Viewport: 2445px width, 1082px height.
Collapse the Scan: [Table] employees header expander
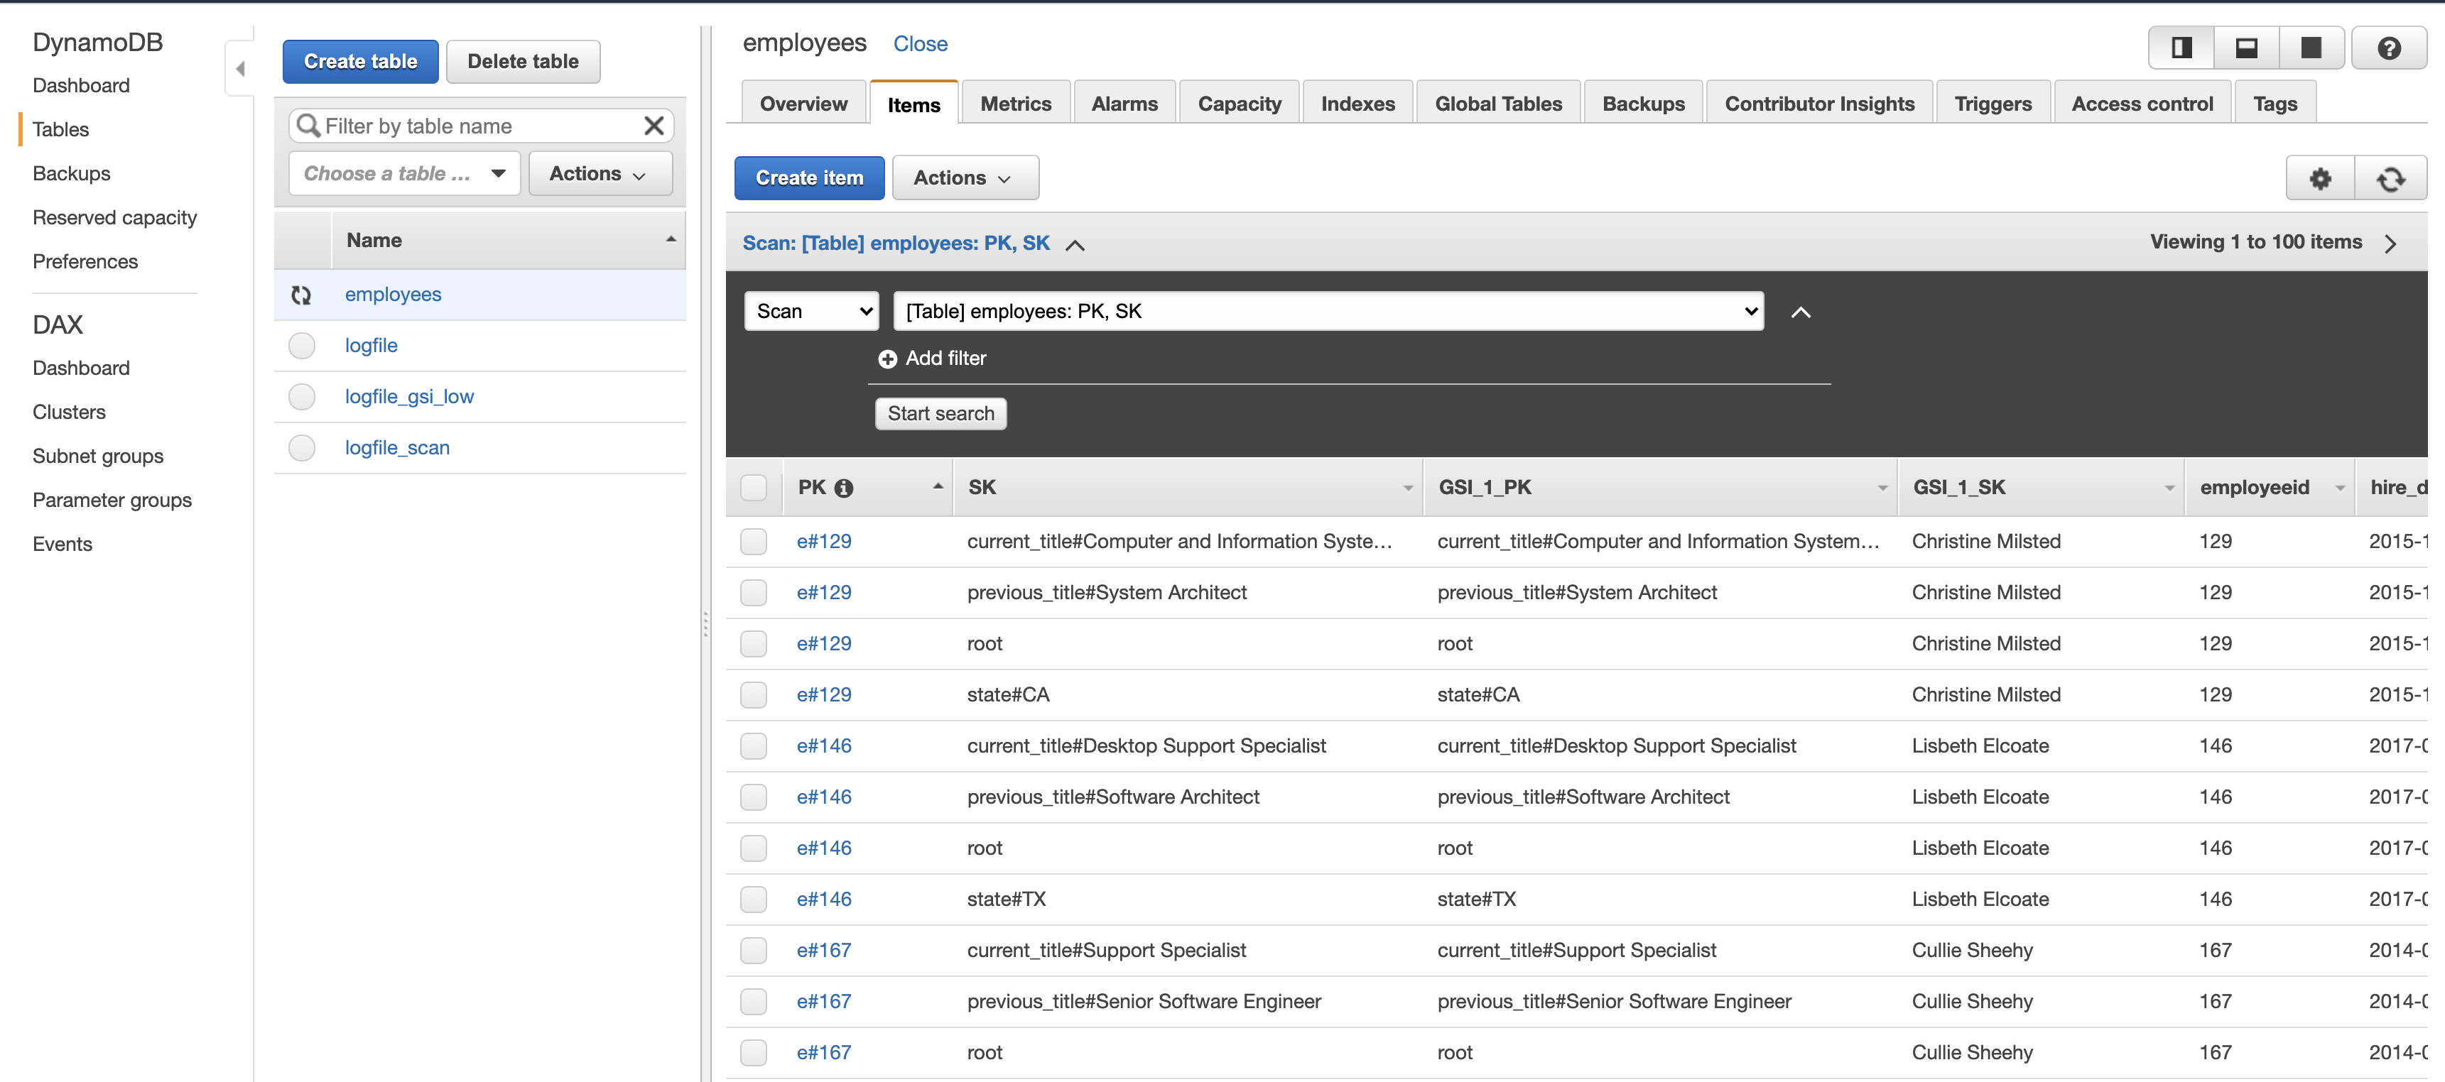(x=1075, y=245)
